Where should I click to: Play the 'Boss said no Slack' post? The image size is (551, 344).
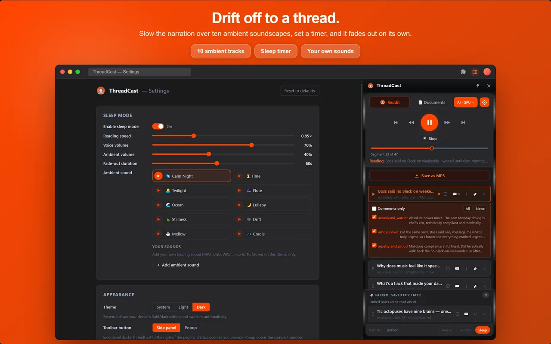tap(374, 194)
